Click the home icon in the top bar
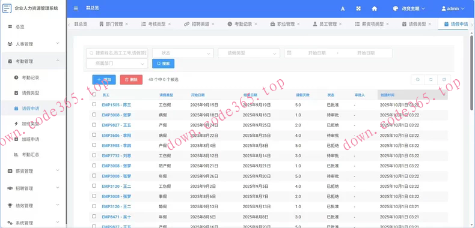 click(x=375, y=9)
